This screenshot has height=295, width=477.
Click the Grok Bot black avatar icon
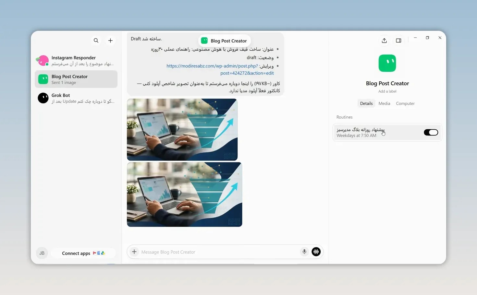pyautogui.click(x=43, y=98)
